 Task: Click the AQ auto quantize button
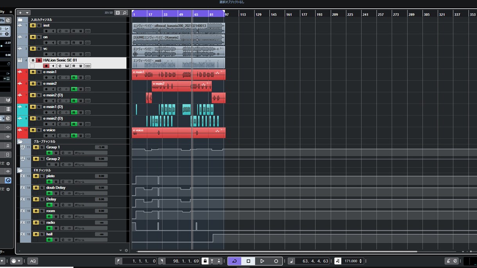click(33, 261)
